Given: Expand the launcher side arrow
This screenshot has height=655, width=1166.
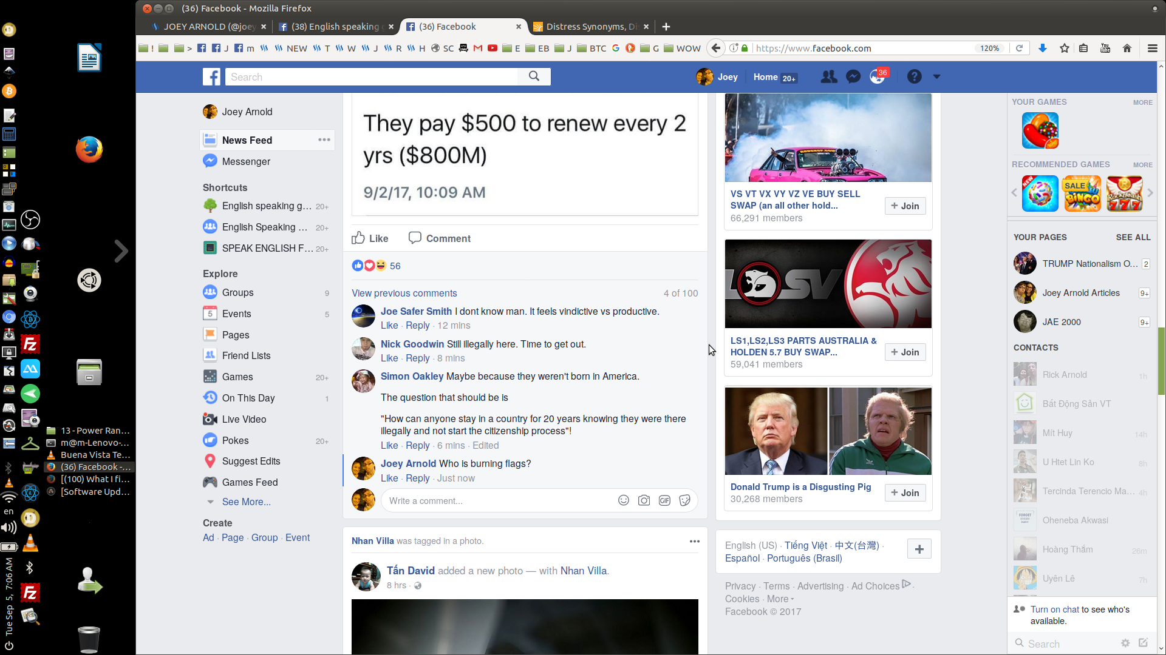Looking at the screenshot, I should (x=121, y=250).
